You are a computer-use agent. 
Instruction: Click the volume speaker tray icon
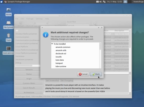click(x=101, y=2)
